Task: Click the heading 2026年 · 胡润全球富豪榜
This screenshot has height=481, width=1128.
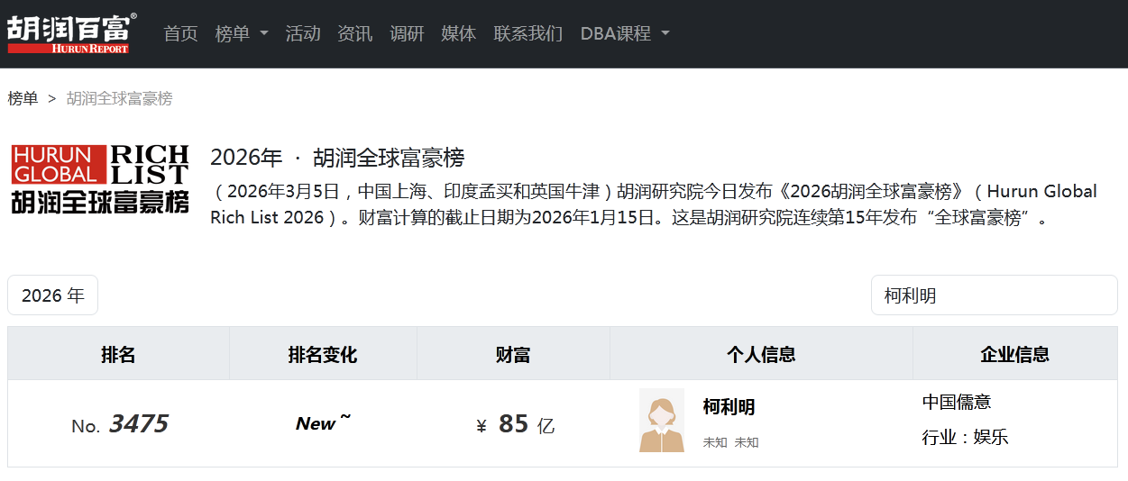Action: click(x=337, y=158)
